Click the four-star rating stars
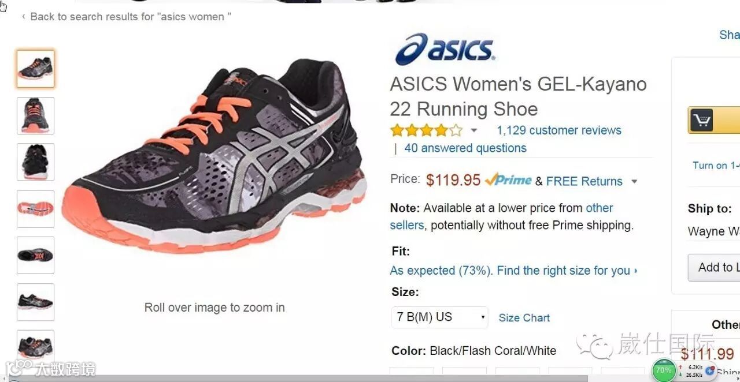Image resolution: width=740 pixels, height=382 pixels. pyautogui.click(x=426, y=130)
